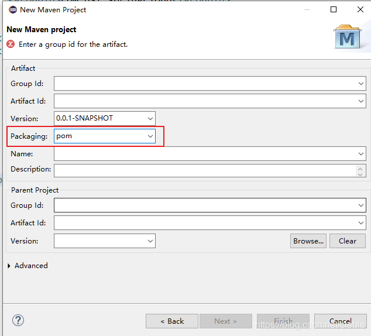This screenshot has width=371, height=336.
Task: Click the "Enter a group id for the artifact." message
Action: coord(73,44)
